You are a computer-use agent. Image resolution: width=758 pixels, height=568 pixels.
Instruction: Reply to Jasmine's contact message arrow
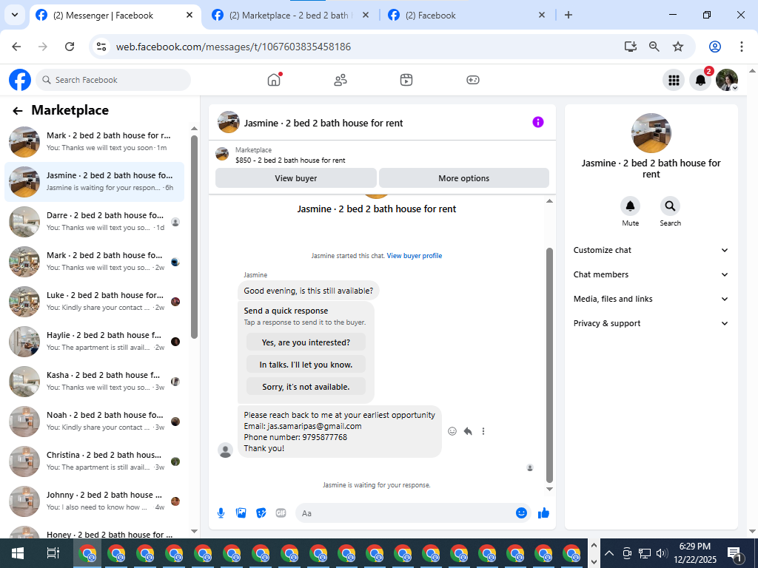468,431
